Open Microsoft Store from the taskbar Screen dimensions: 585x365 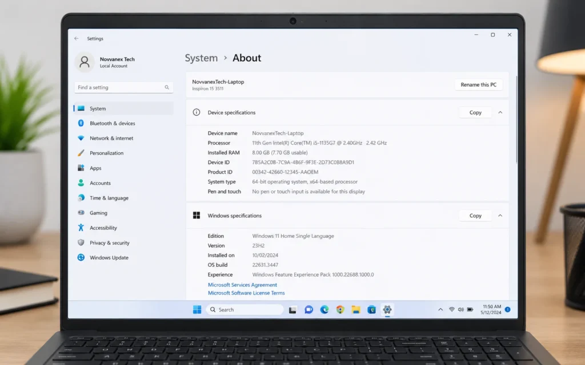coord(371,310)
